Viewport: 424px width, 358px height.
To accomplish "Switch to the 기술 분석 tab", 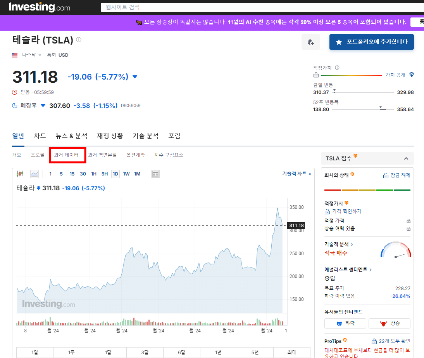I will [146, 136].
